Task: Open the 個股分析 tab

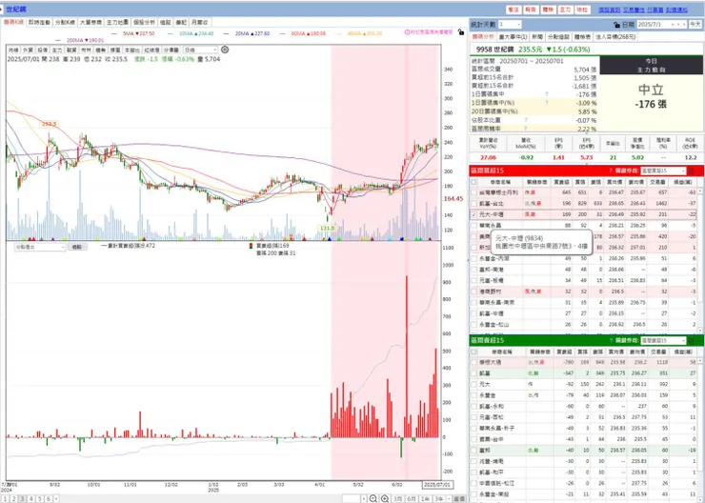Action: coord(144,22)
